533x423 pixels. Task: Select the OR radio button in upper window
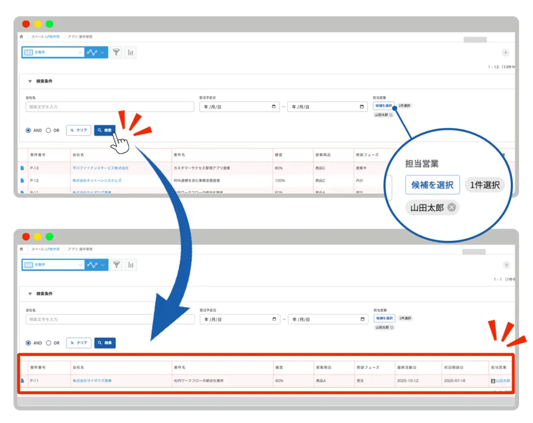[x=49, y=131]
